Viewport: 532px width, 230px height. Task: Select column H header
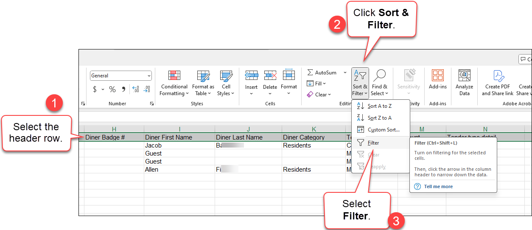[114, 129]
